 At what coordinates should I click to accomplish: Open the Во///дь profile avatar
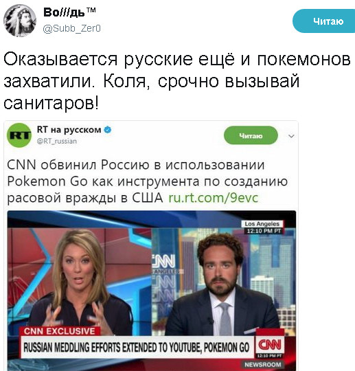[20, 21]
